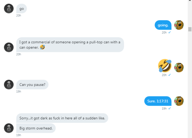
Task: Click the pull-top can commercial message bubble
Action: (x=70, y=45)
